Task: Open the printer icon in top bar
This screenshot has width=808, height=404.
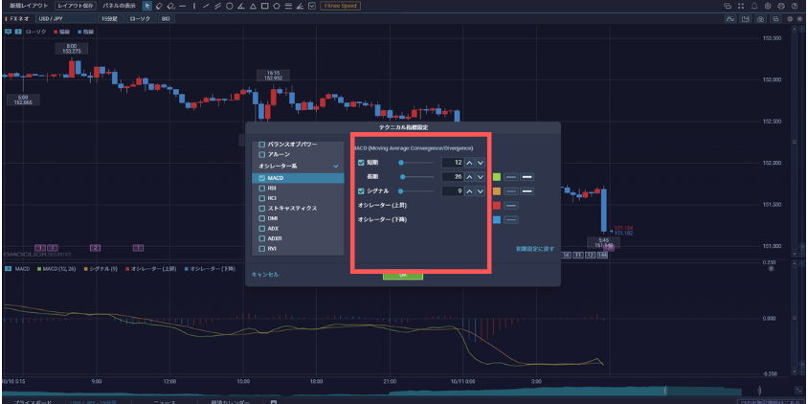Action: click(x=781, y=6)
